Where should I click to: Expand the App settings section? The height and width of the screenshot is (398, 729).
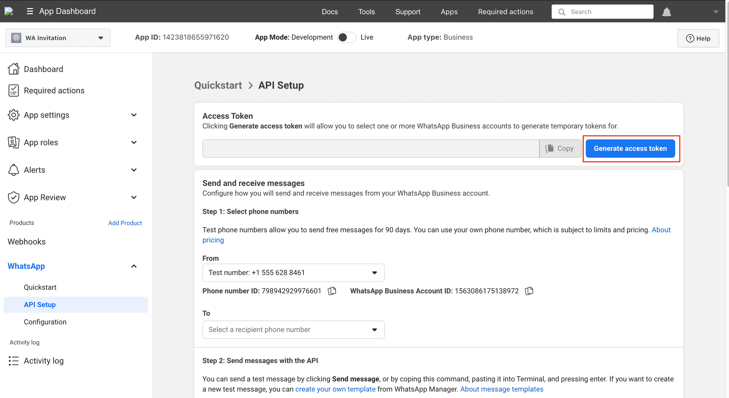(x=134, y=115)
